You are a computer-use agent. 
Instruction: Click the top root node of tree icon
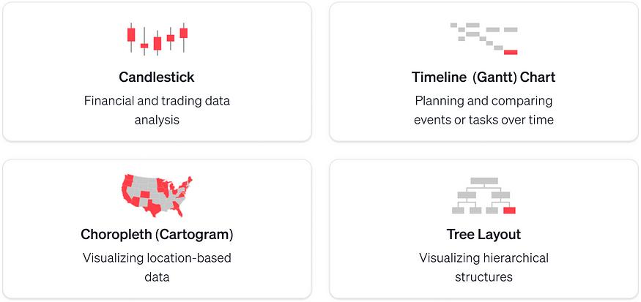[x=484, y=181]
